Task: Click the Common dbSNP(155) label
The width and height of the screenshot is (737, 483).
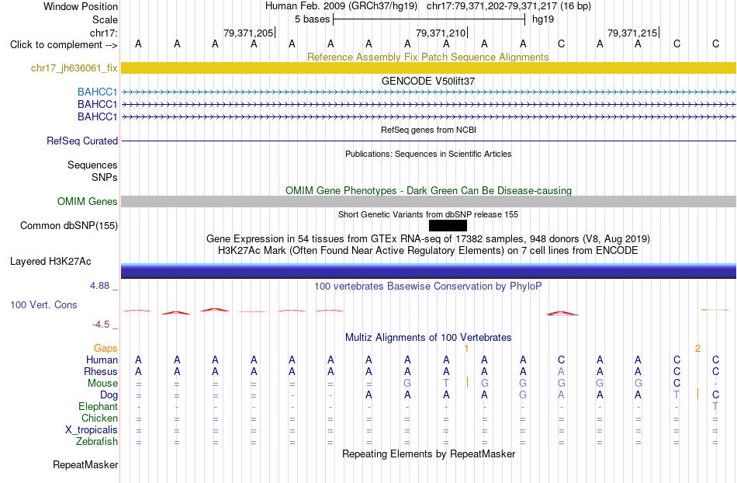Action: click(68, 225)
